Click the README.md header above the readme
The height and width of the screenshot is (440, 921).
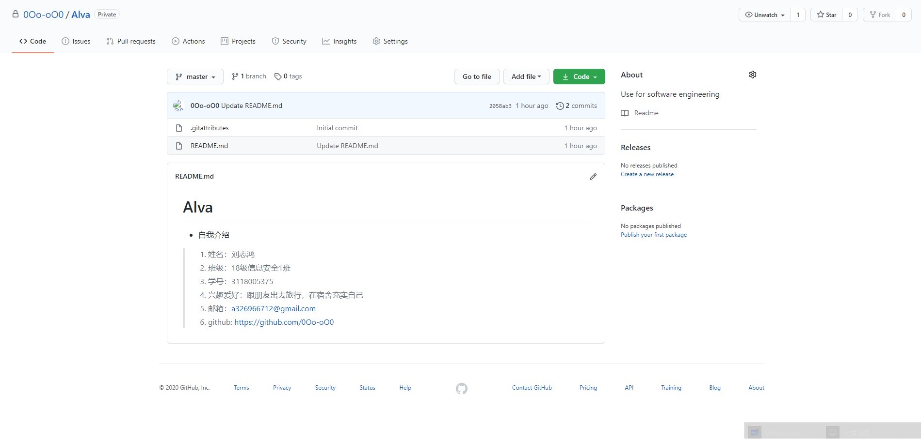(194, 176)
